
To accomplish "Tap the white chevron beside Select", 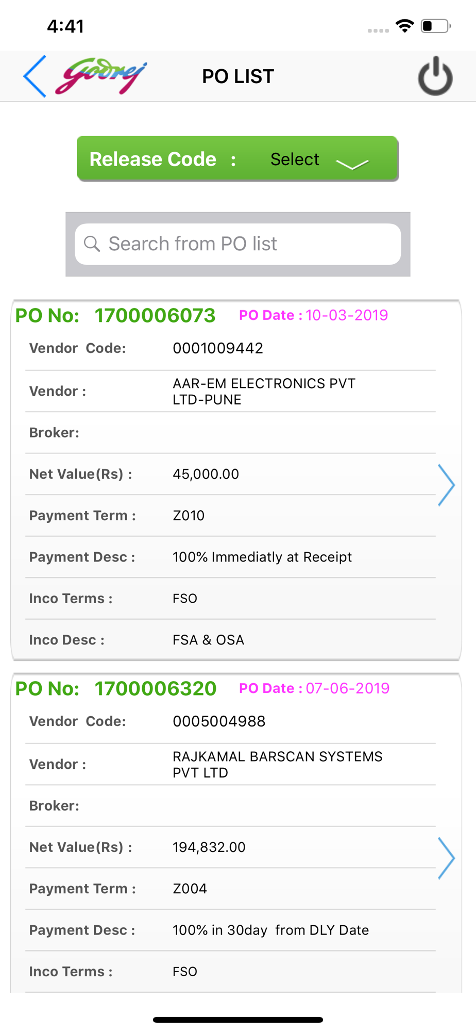I will (352, 164).
